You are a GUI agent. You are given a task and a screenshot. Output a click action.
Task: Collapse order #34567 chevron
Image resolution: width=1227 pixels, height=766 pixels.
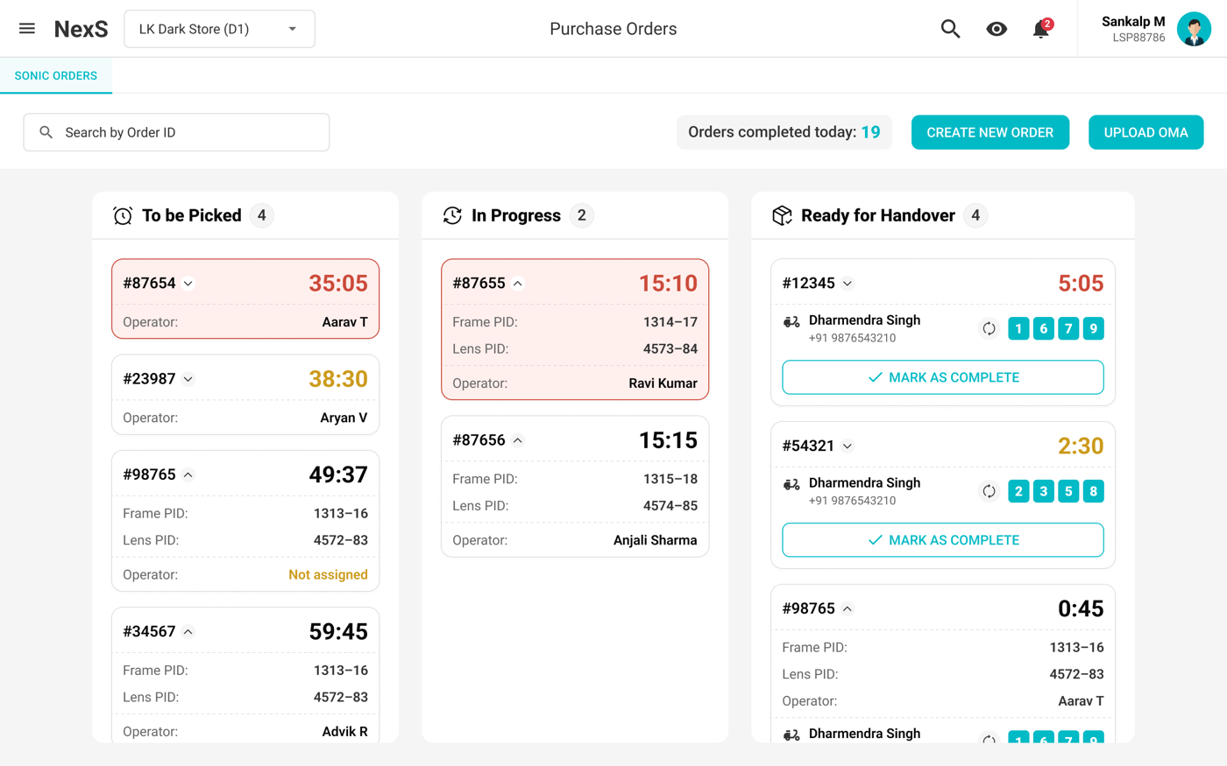point(188,631)
